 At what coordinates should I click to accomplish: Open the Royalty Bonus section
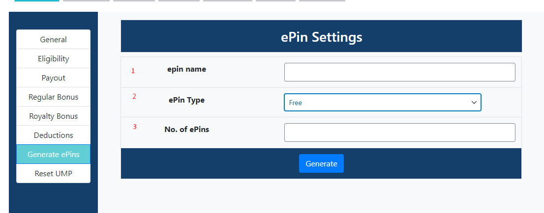(53, 116)
